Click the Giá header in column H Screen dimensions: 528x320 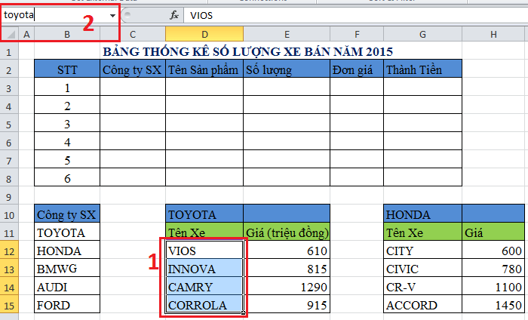coord(493,232)
